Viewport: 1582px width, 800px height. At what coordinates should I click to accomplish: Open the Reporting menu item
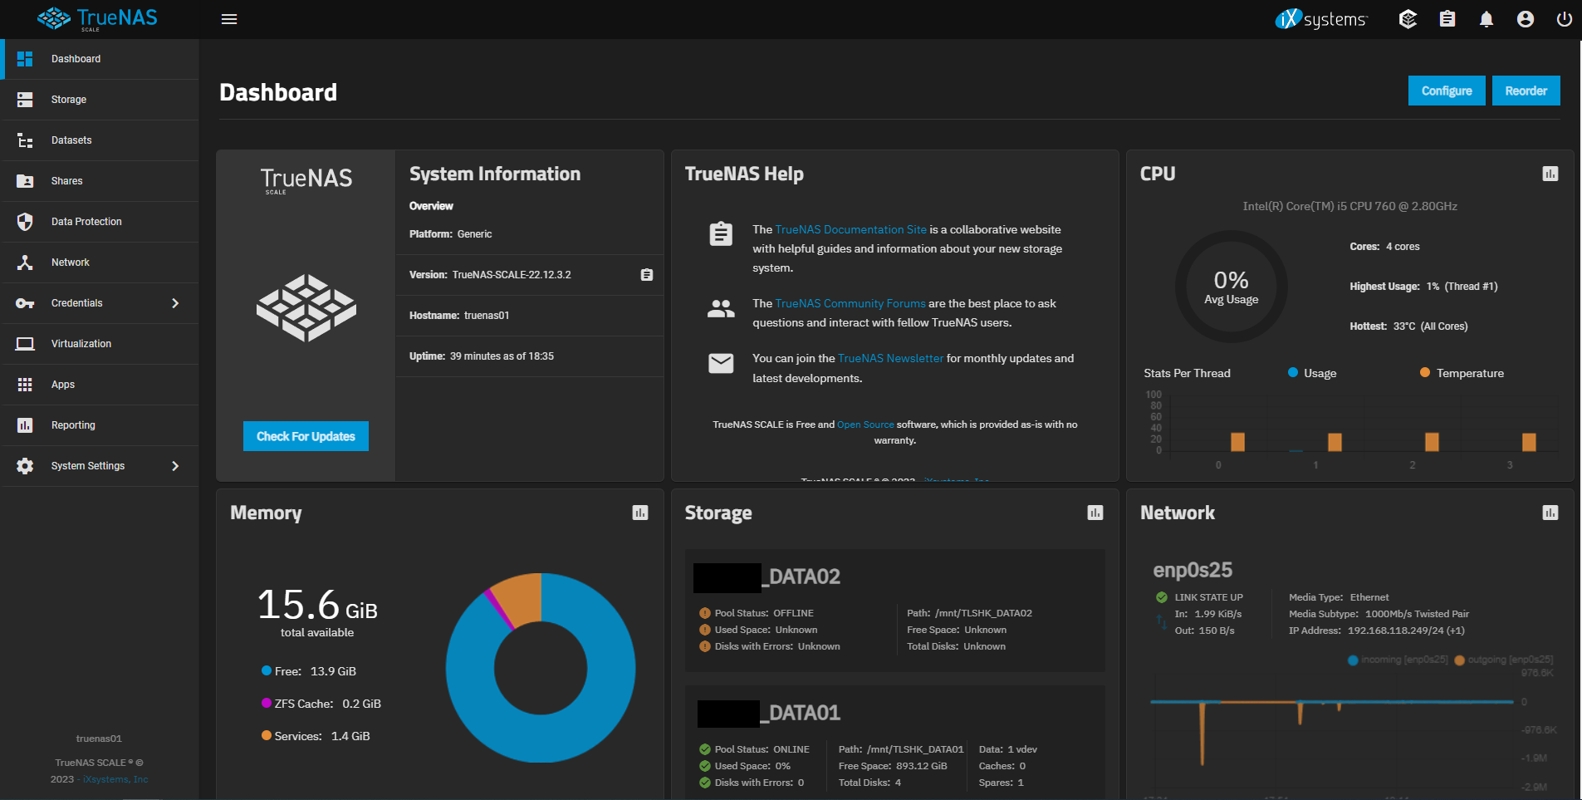(x=100, y=425)
